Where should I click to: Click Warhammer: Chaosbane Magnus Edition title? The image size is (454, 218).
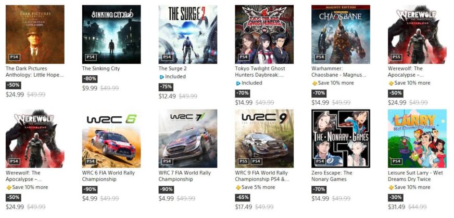coord(339,72)
